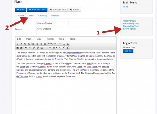157x114 pixels.
Task: Click the Save and New button
Action: (x=58, y=10)
